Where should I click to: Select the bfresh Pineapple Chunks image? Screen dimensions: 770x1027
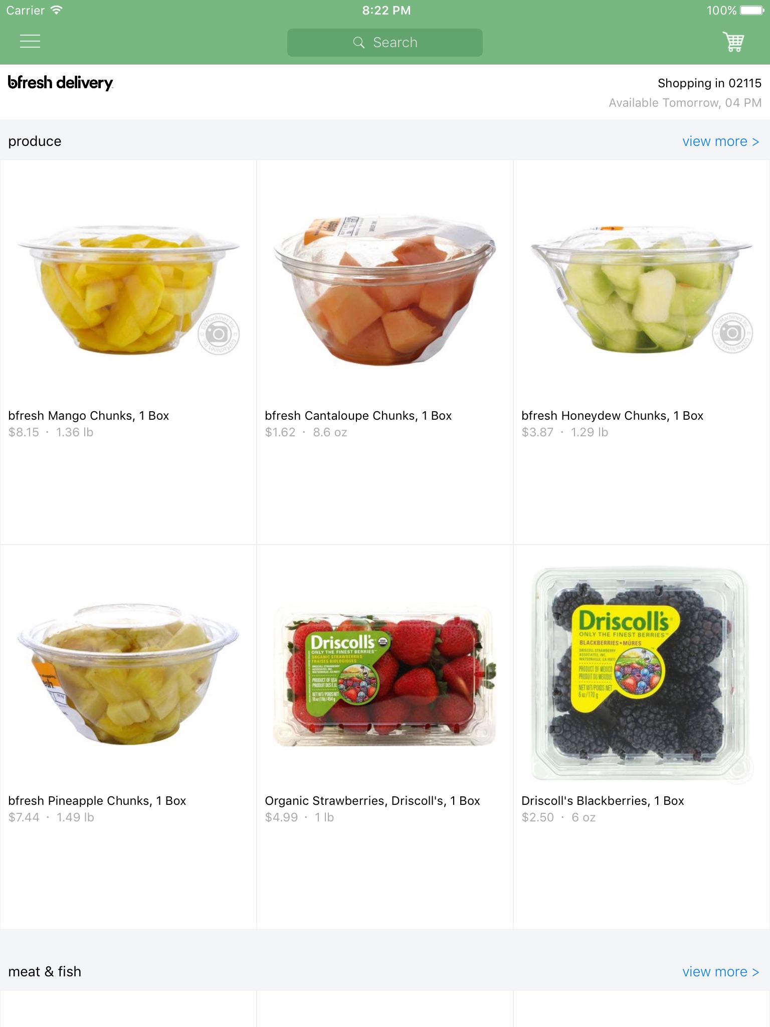click(128, 675)
